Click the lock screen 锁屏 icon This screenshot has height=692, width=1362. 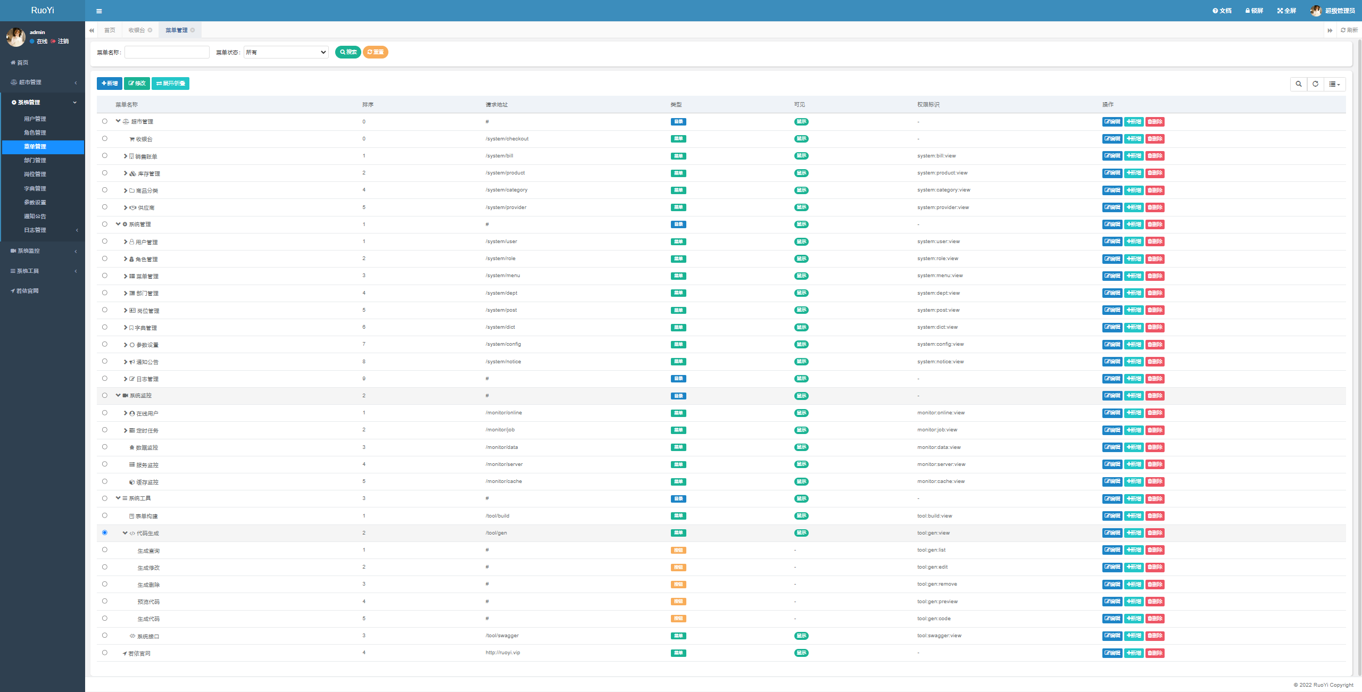[1247, 11]
